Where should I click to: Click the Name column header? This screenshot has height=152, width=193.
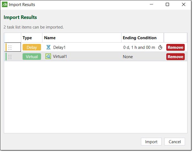[x=50, y=38]
